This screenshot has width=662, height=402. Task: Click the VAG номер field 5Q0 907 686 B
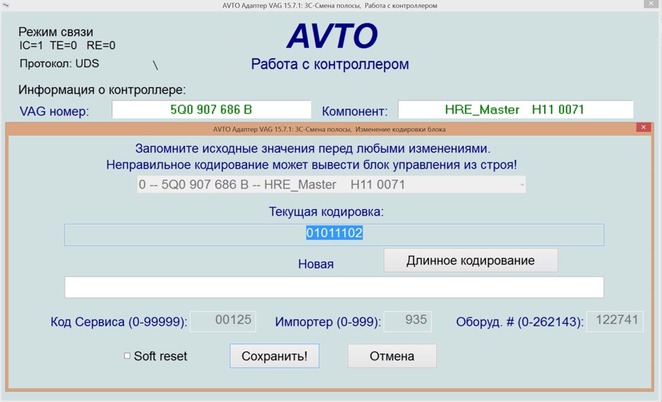tap(212, 109)
